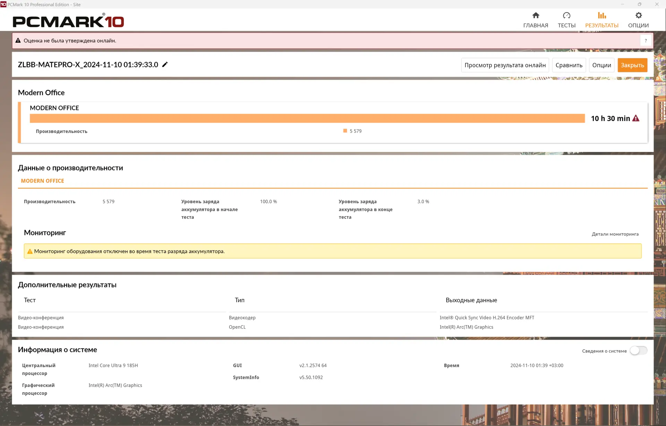Click the PCMark 10 logo
This screenshot has width=666, height=426.
coord(68,21)
